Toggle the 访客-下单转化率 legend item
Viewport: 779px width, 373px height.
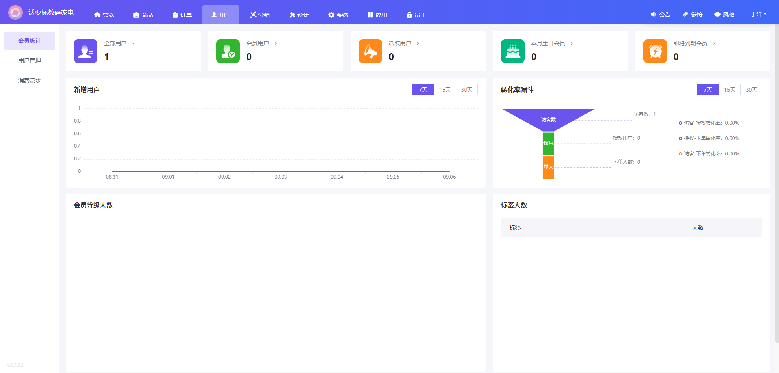709,154
